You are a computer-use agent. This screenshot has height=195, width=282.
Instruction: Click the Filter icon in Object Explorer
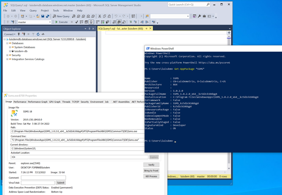tap(33, 34)
